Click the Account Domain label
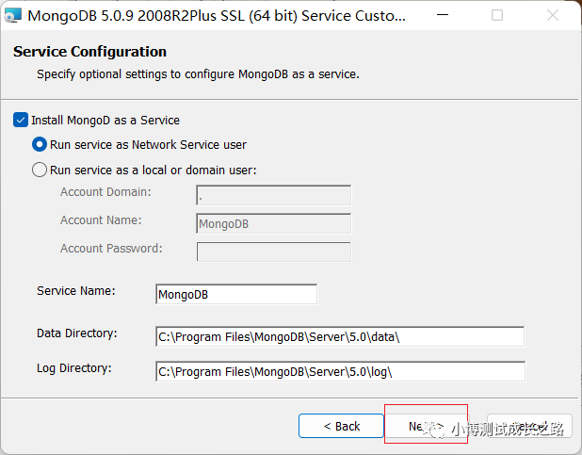Image resolution: width=582 pixels, height=455 pixels. click(x=105, y=192)
